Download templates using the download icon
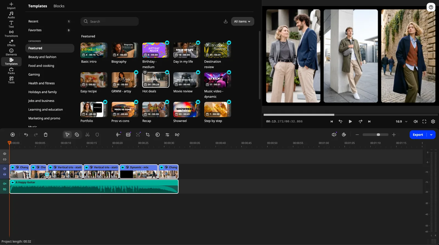The width and height of the screenshot is (439, 245). point(226,21)
